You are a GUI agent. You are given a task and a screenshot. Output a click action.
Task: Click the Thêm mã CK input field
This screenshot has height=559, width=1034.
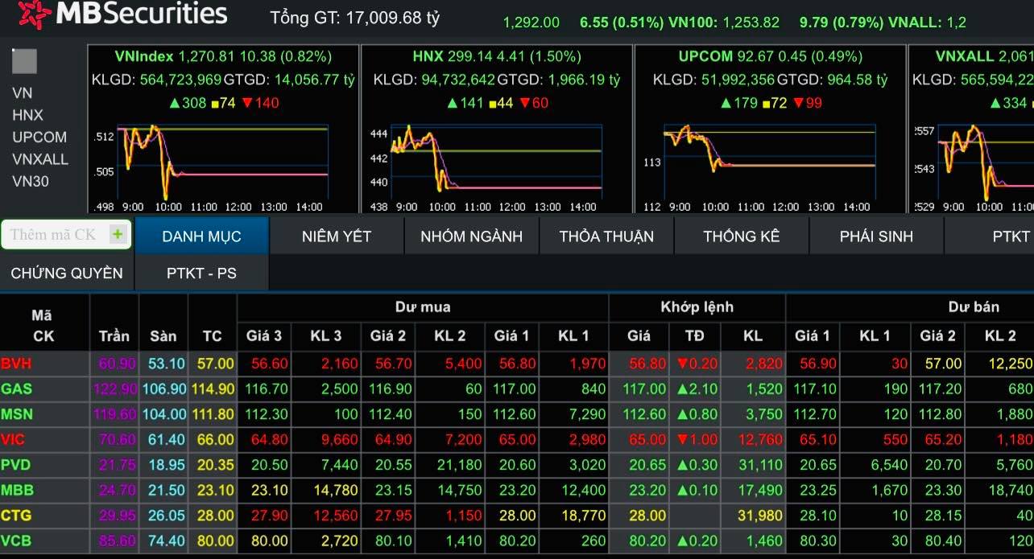tap(56, 234)
